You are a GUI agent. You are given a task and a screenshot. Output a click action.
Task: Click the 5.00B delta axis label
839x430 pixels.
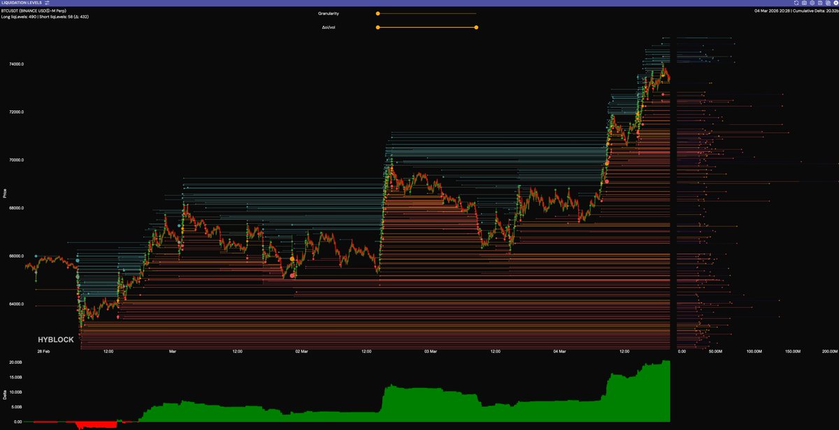[x=18, y=407]
